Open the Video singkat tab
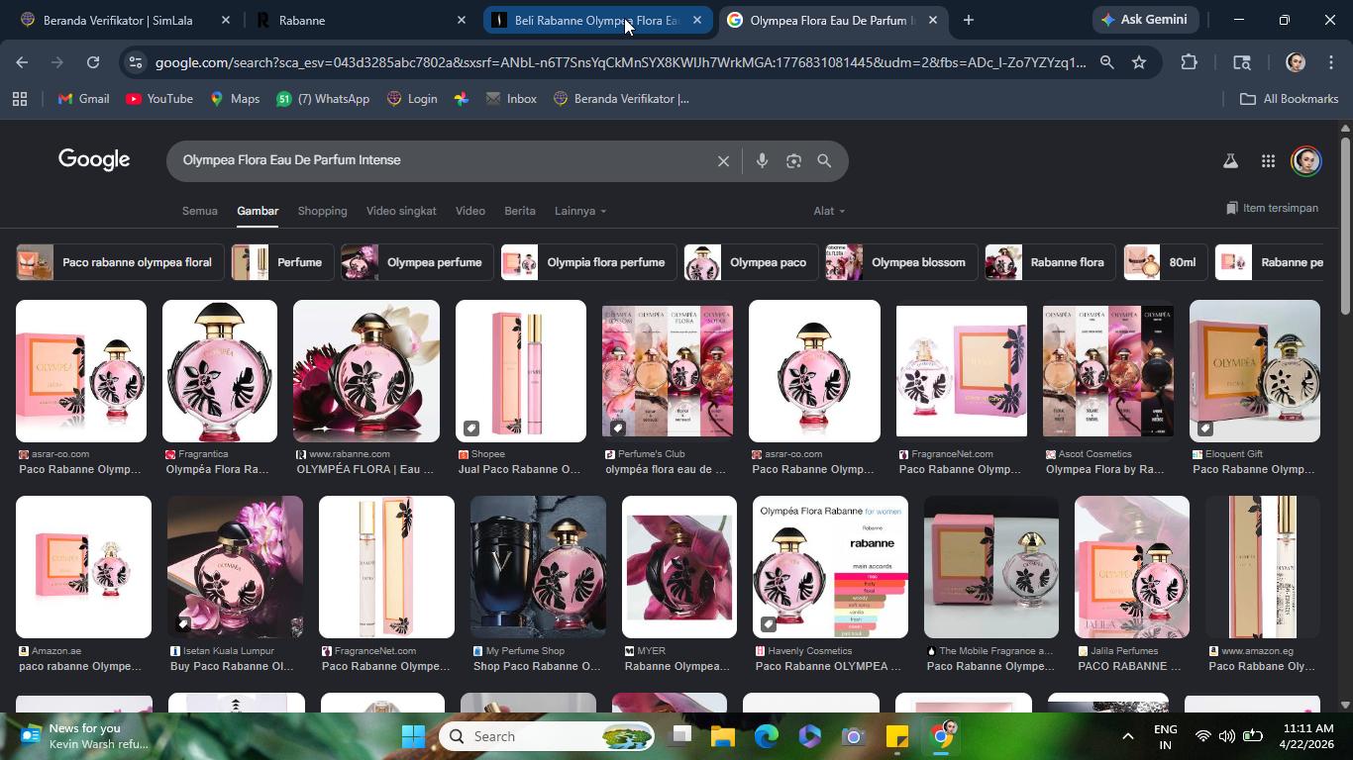The height and width of the screenshot is (760, 1353). click(x=401, y=211)
